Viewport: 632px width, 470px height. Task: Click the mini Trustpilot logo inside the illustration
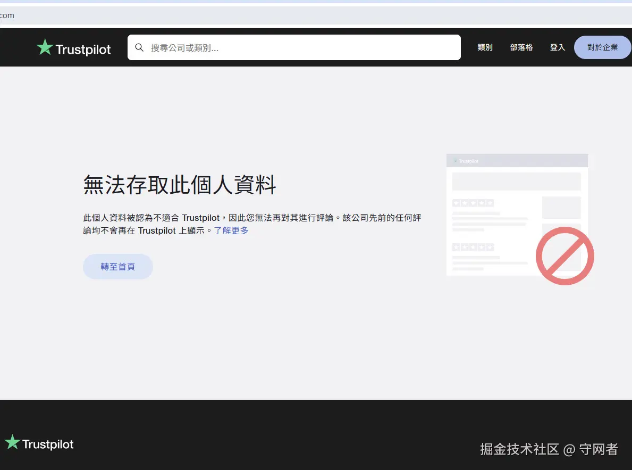coord(465,160)
